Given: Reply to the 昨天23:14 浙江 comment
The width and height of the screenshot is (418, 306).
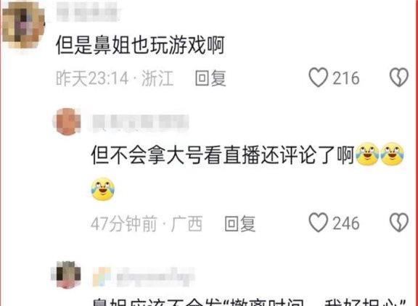Looking at the screenshot, I should click(x=210, y=78).
